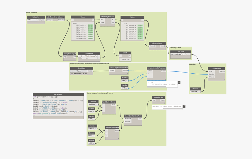This screenshot has width=252, height=159.
Task: Select the Curve.Extrude node header
Action: (217, 68)
